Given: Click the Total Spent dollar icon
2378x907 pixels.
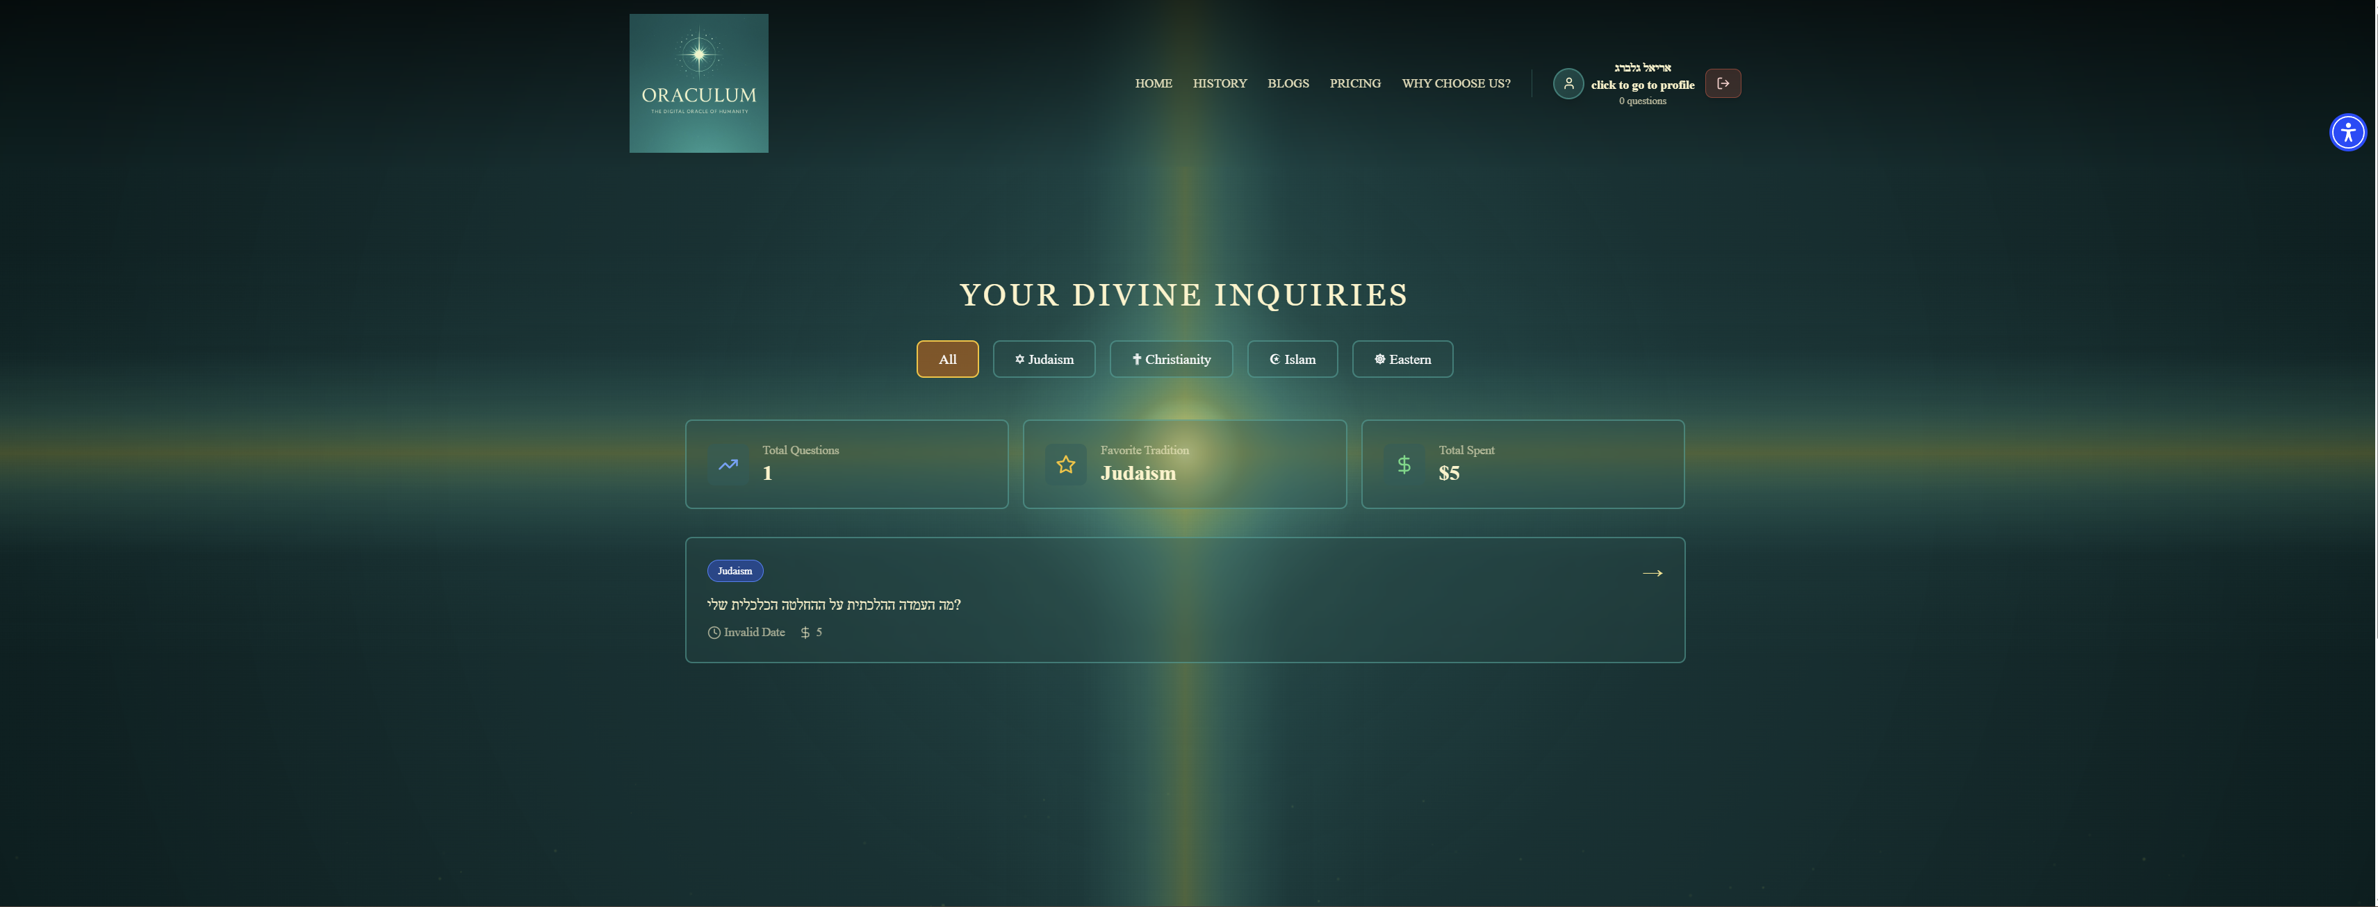Looking at the screenshot, I should pyautogui.click(x=1403, y=464).
